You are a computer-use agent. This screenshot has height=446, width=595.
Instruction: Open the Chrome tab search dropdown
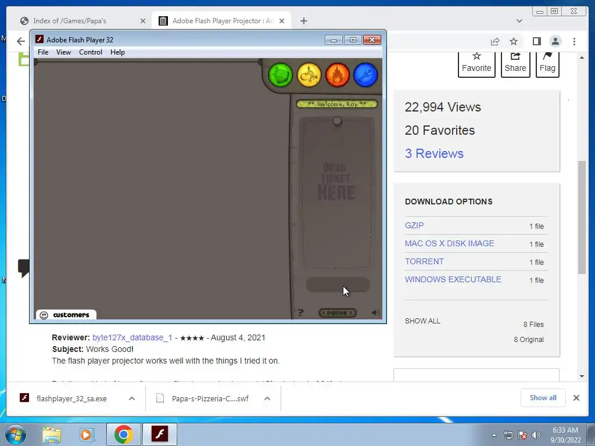point(519,21)
